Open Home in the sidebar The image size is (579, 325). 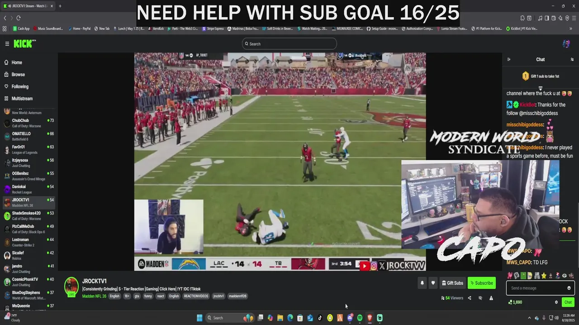tap(17, 63)
